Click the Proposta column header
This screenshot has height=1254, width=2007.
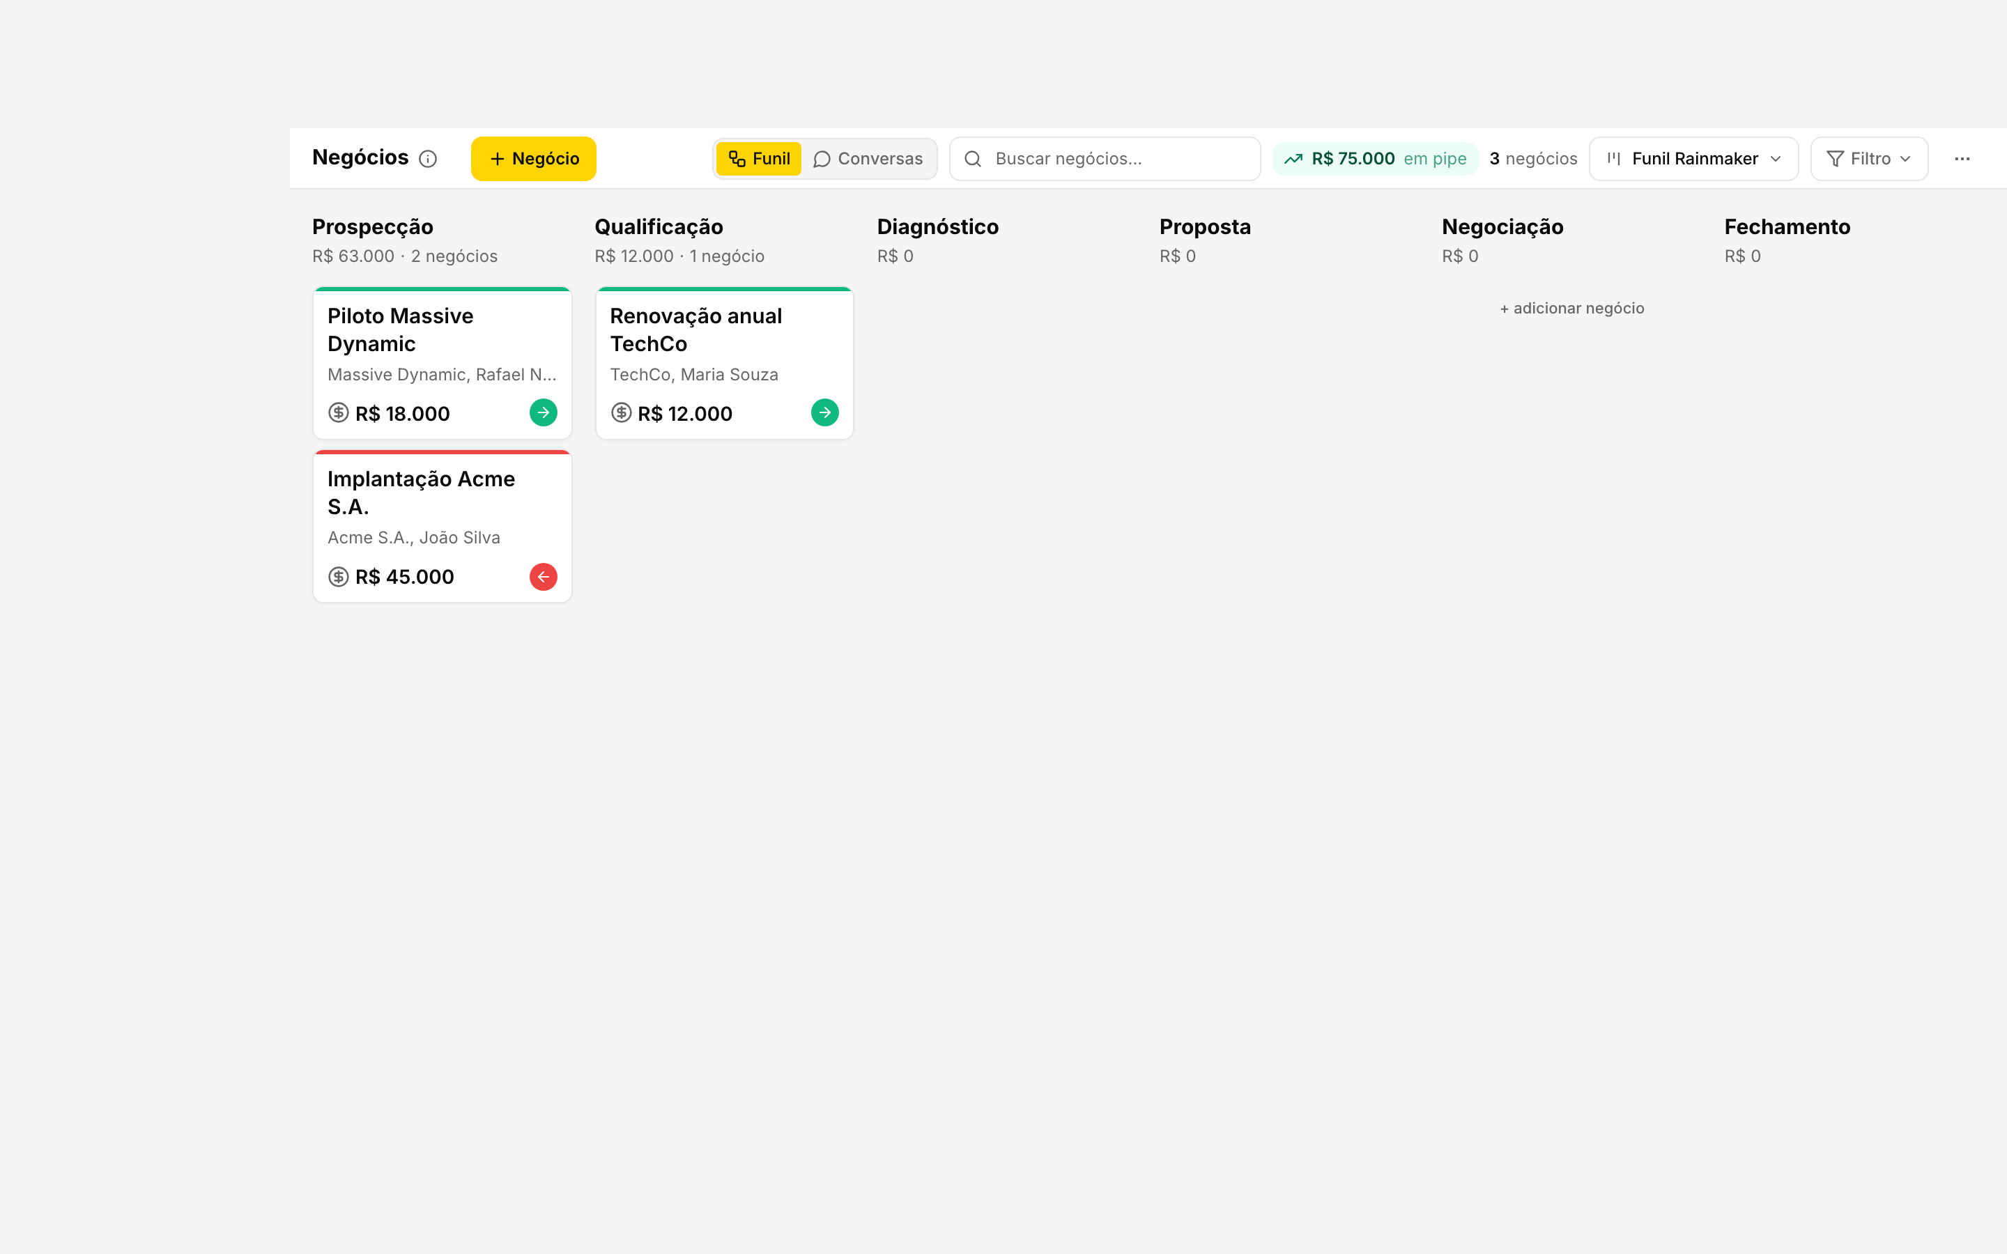pos(1205,227)
